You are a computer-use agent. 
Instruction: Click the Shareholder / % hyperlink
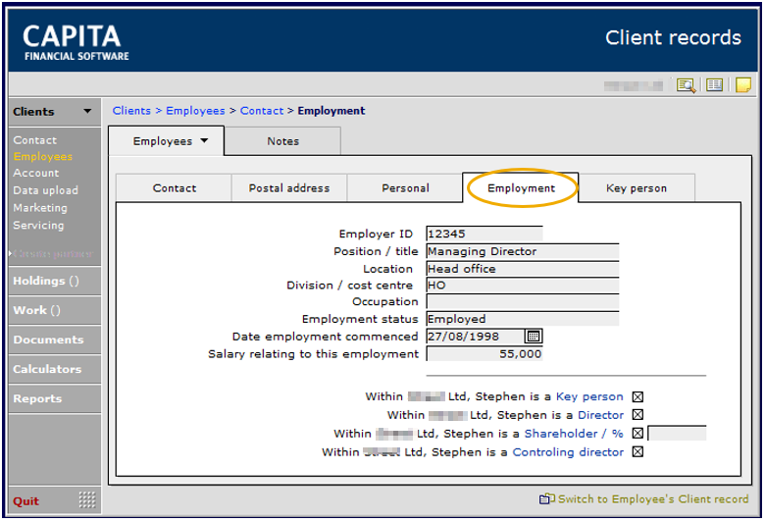[574, 434]
